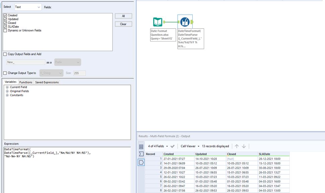325x193 pixels.
Task: Click the DateTimeFormat formula annotation on canvas
Action: [x=191, y=39]
